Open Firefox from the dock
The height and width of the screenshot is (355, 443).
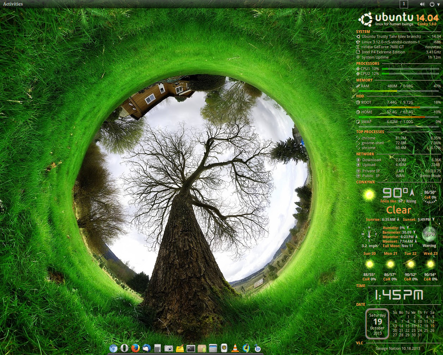click(135, 348)
